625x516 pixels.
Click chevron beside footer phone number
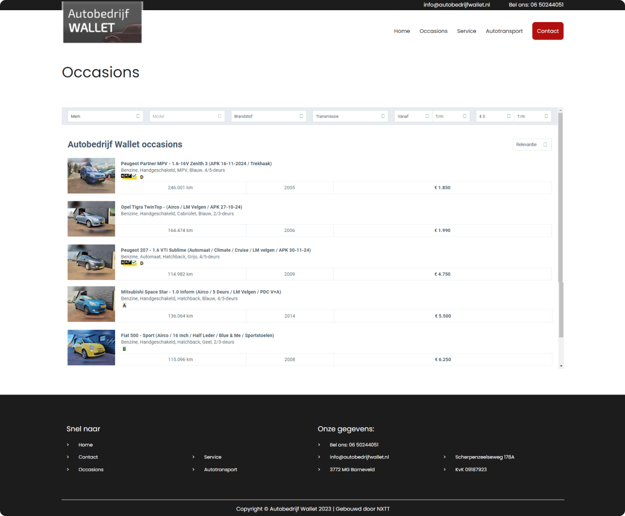click(319, 445)
